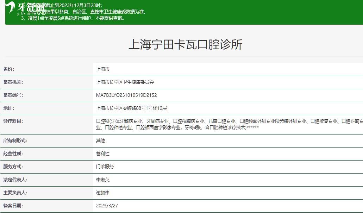Select the 省份 label
This screenshot has width=363, height=213.
tap(8, 69)
